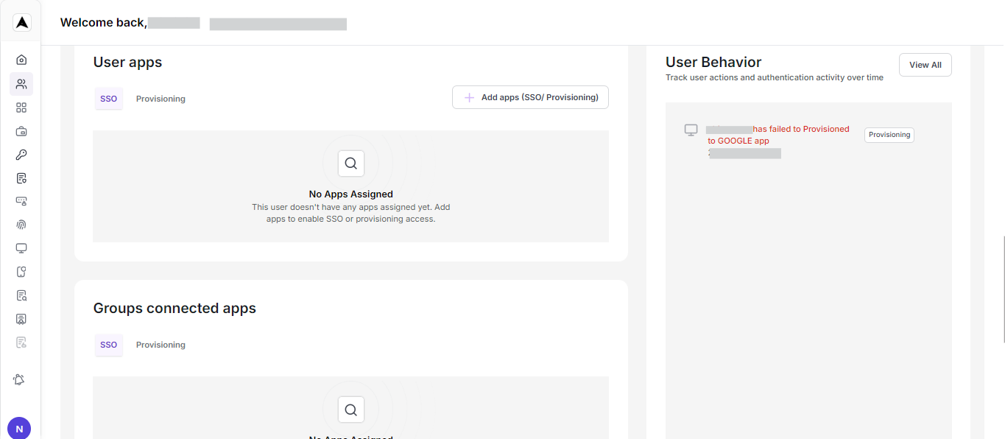This screenshot has height=439, width=1005.
Task: Open the key credentials icon in sidebar
Action: (x=21, y=154)
